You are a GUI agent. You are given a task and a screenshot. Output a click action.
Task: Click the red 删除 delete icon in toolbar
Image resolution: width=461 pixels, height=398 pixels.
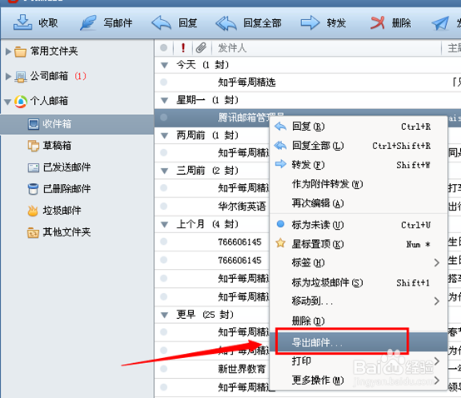tap(377, 22)
